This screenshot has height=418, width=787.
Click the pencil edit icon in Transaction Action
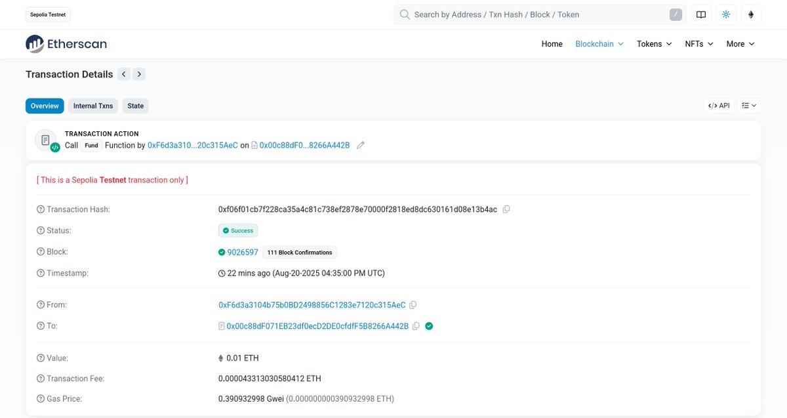tap(361, 145)
